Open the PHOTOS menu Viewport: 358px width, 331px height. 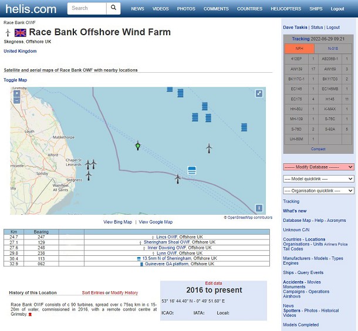tap(186, 9)
